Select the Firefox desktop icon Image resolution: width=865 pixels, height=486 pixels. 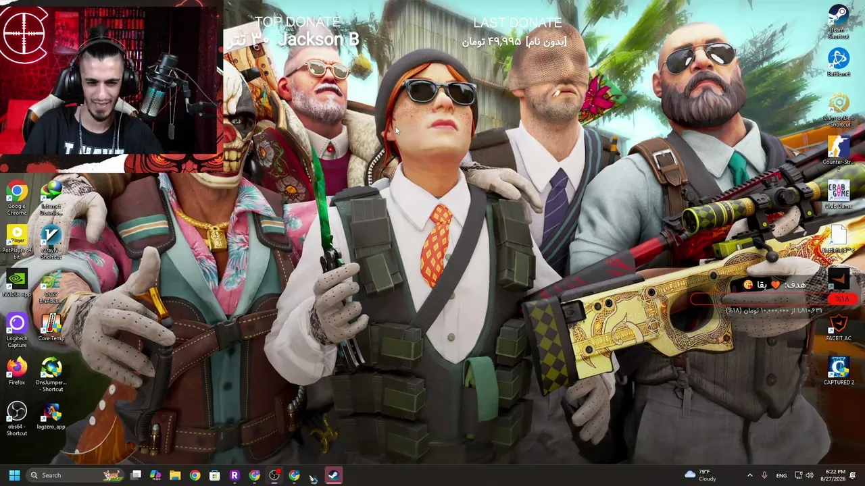tap(17, 373)
